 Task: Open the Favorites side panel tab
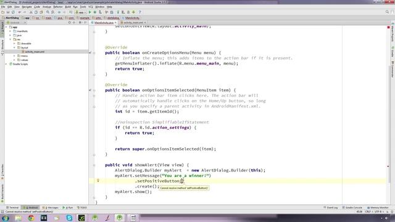coord(2,171)
